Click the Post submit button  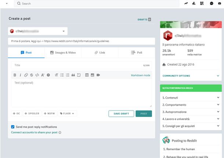pyautogui.click(x=144, y=114)
